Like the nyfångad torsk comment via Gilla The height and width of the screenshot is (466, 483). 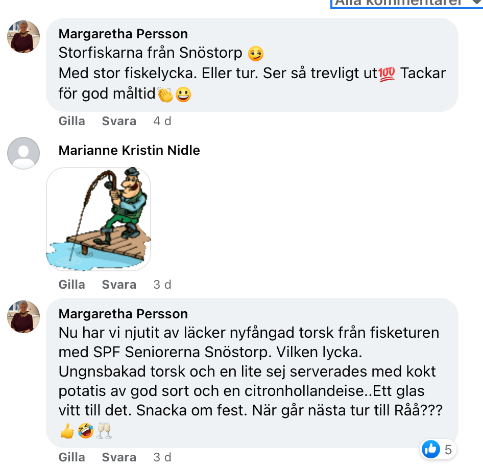71,457
